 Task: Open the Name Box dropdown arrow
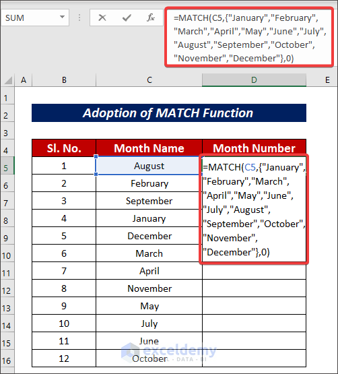[62, 17]
